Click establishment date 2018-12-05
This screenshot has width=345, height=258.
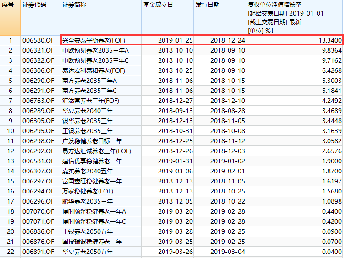(175, 202)
